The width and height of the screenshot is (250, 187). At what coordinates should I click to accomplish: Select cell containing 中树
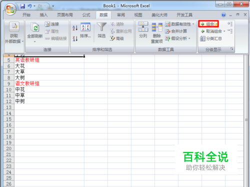coord(49,101)
